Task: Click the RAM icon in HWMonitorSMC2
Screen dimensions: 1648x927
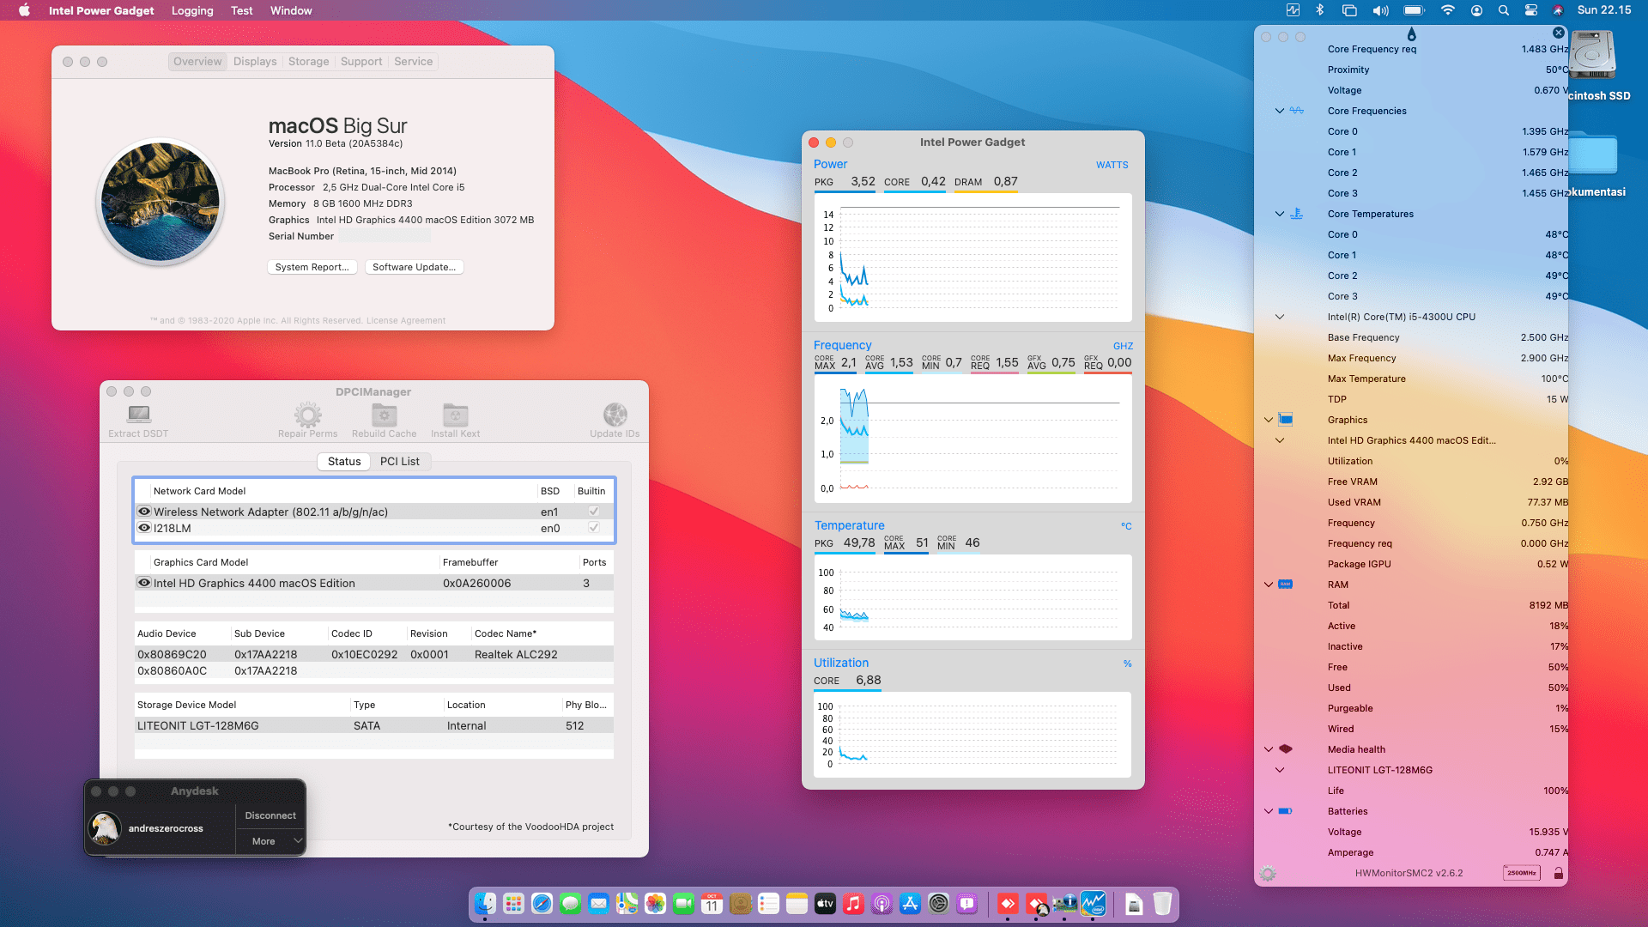Action: [1285, 585]
